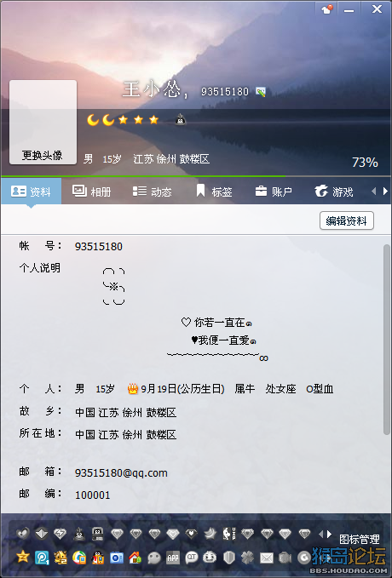The image size is (392, 578).
Task: Click the yellow Qzone star icon
Action: [x=22, y=557]
